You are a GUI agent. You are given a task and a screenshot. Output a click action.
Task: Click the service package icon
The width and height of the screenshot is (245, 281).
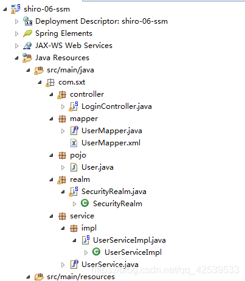point(62,216)
